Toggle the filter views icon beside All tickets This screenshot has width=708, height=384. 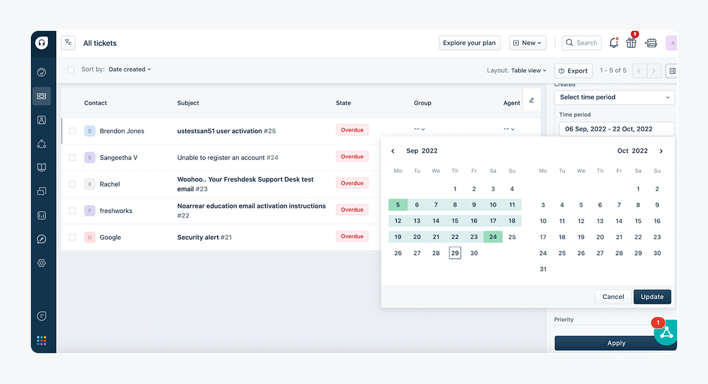[x=68, y=43]
